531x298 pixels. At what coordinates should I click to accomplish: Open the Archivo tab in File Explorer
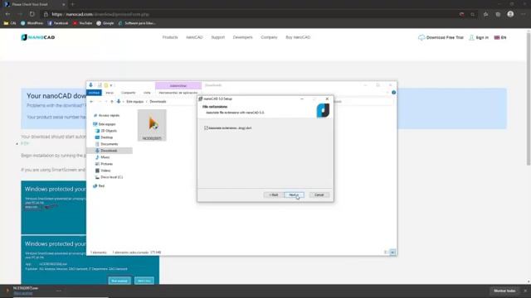point(94,93)
